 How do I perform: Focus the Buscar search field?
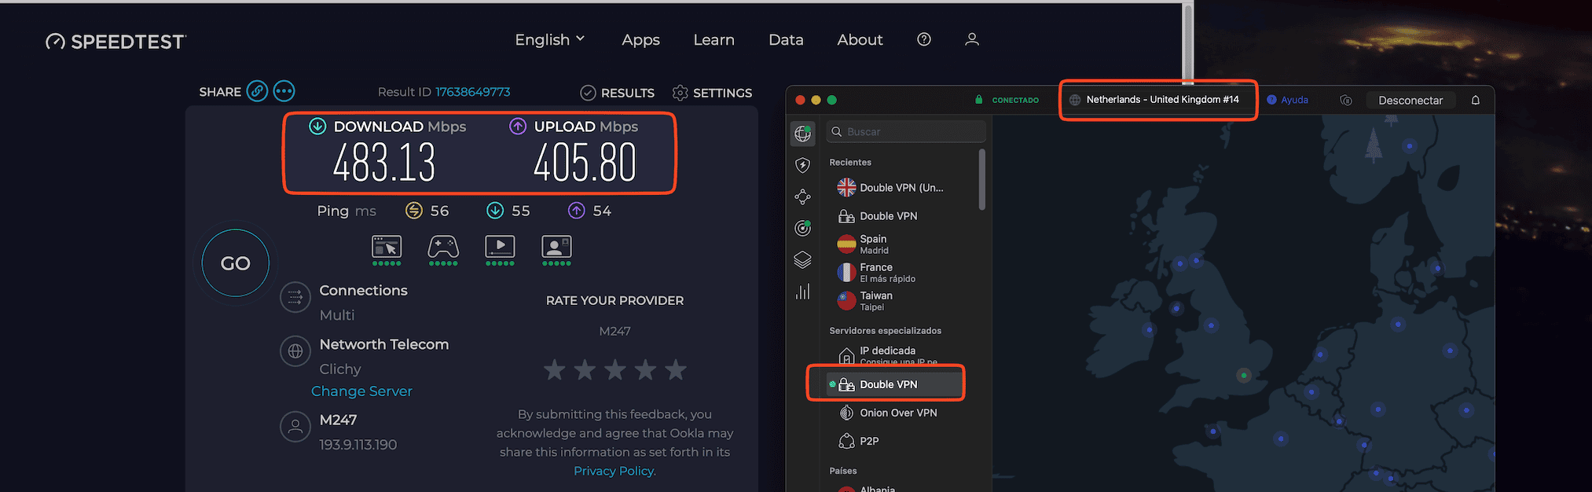click(906, 131)
